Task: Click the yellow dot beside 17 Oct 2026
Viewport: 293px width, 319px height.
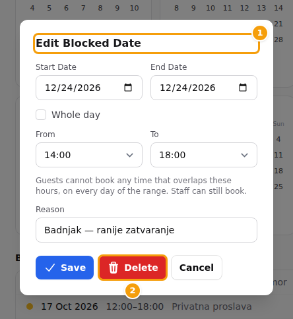Action: tap(30, 306)
